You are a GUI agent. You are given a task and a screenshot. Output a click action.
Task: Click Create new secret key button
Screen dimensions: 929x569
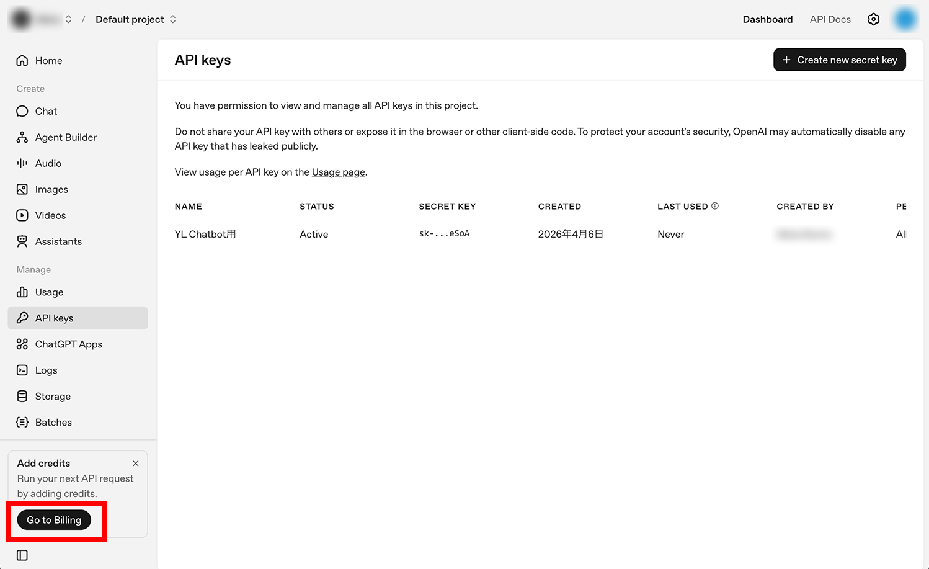tap(839, 60)
